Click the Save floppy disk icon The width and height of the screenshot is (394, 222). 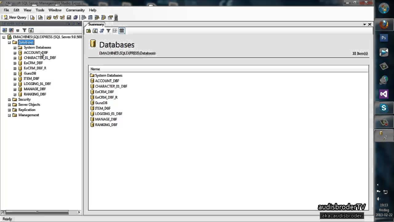69,18
